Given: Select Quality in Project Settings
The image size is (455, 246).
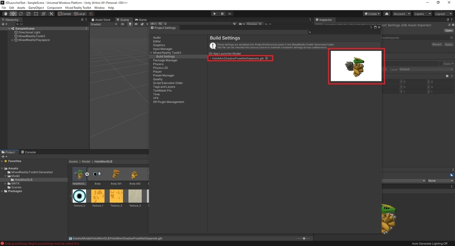Looking at the screenshot, I should pos(158,79).
